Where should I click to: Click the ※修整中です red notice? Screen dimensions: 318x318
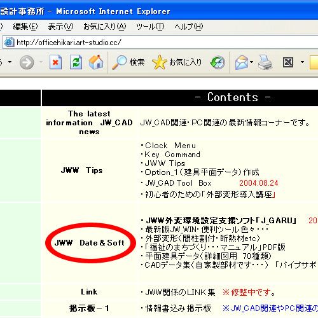(x=249, y=293)
